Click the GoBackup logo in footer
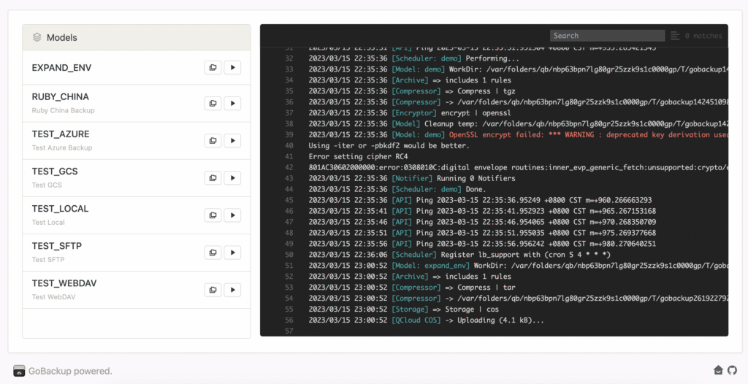Viewport: 748px width, 384px height. coord(19,371)
